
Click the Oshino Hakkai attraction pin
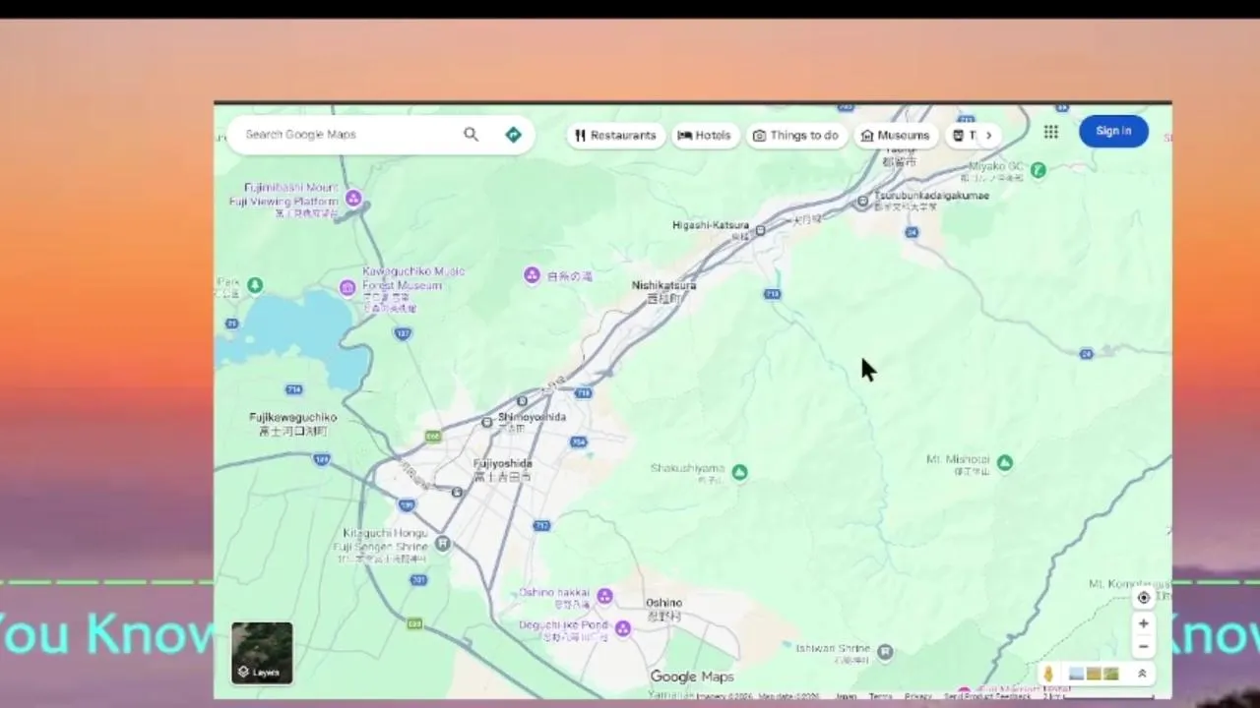click(605, 596)
